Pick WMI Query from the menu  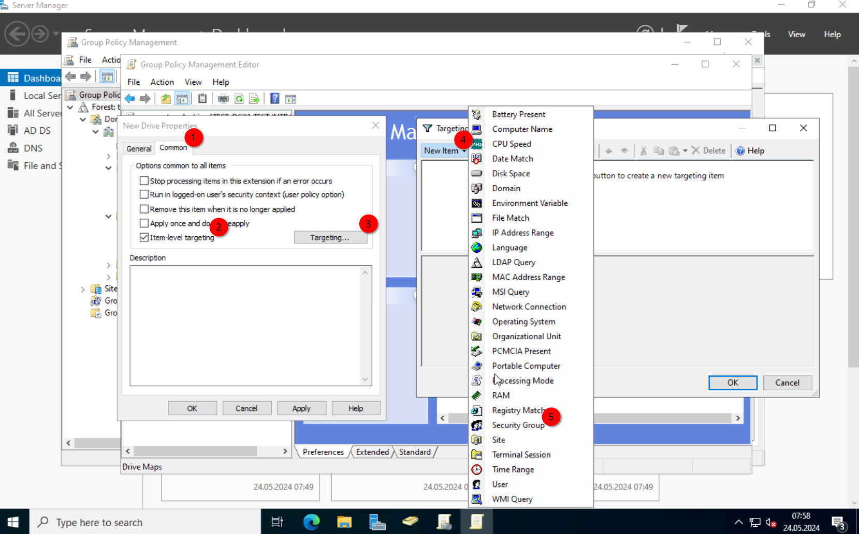531,499
